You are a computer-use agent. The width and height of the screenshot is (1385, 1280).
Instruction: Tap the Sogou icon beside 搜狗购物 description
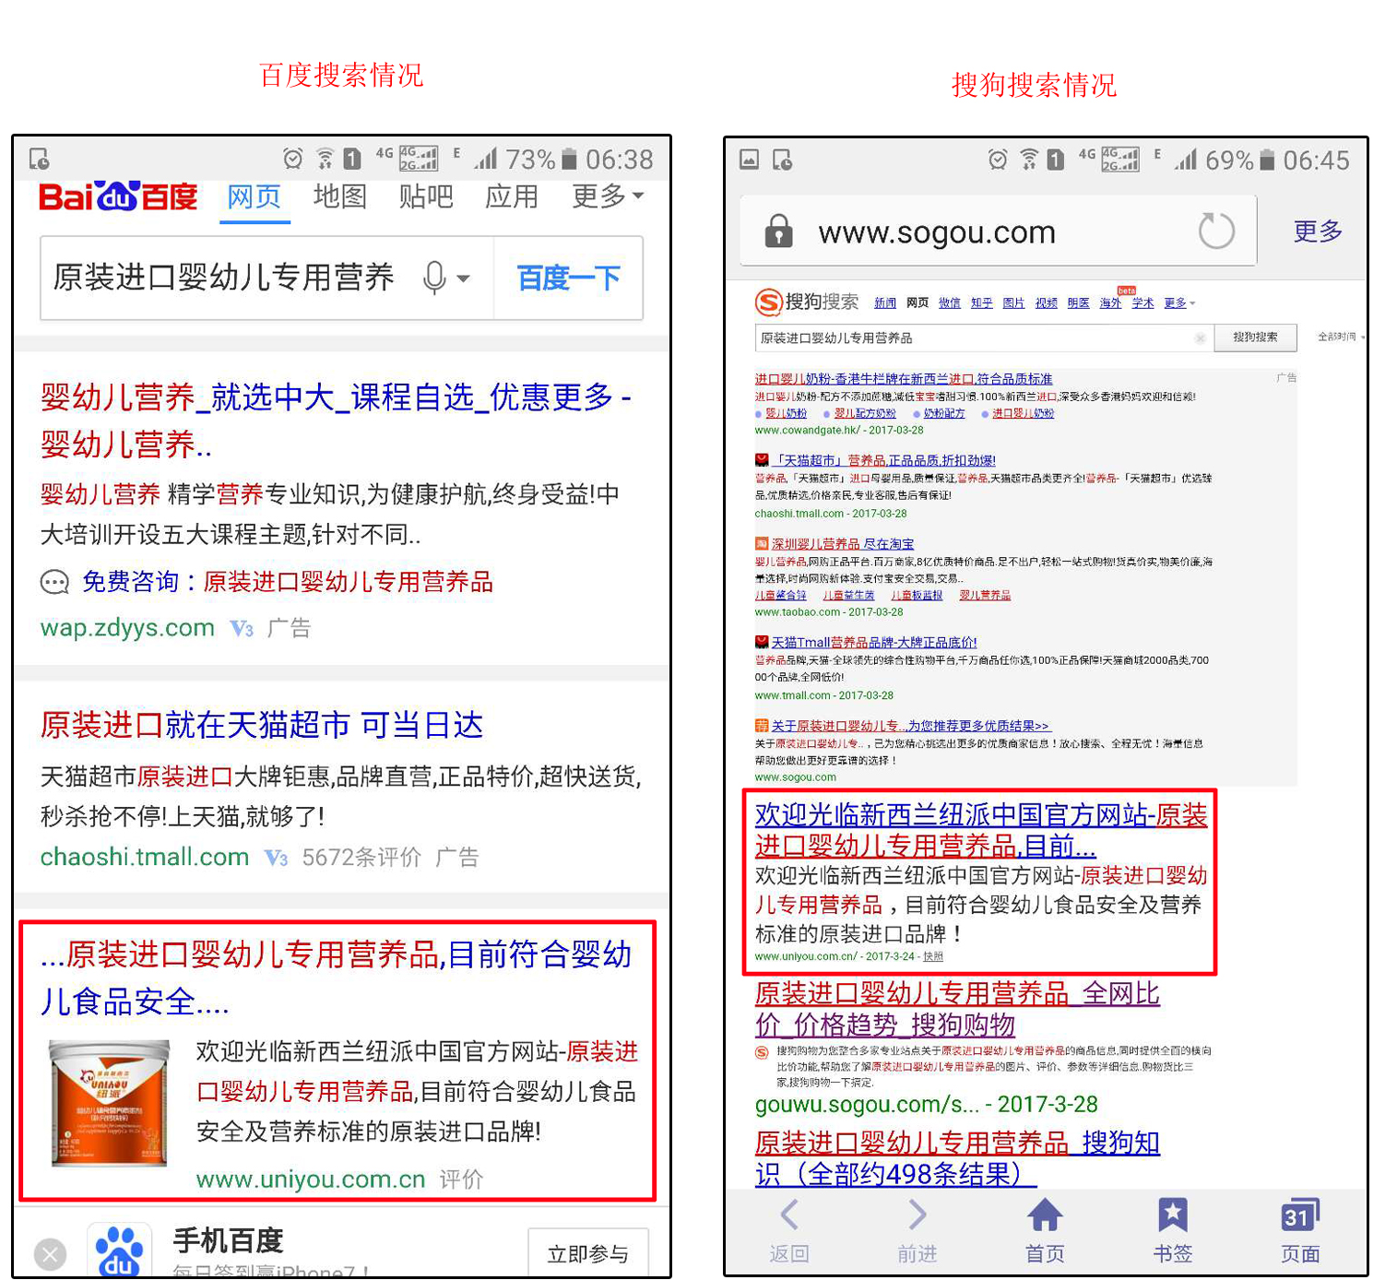tap(763, 1052)
